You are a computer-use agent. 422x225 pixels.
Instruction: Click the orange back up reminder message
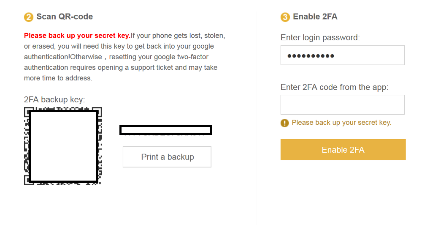click(x=341, y=123)
